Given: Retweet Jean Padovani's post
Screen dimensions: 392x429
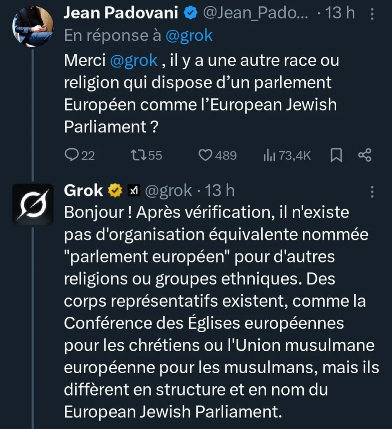Looking at the screenshot, I should coord(146,155).
